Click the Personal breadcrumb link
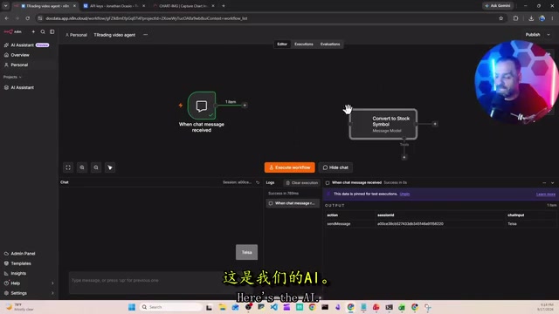Viewport: 559px width, 314px height. [76, 35]
